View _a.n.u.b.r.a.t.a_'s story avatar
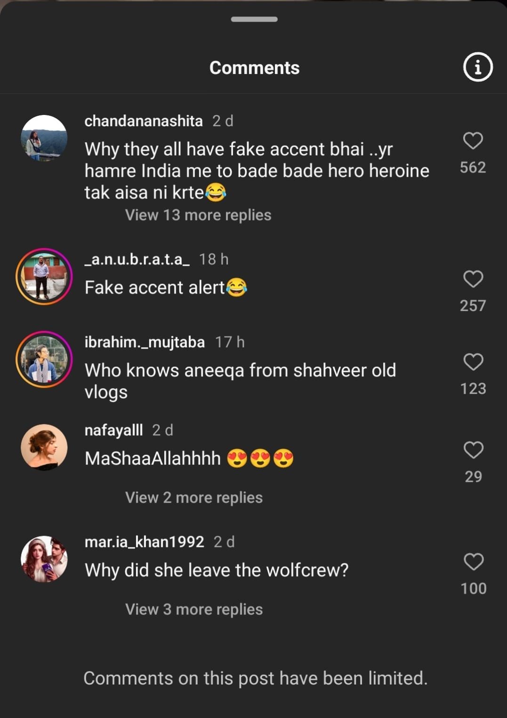507x718 pixels. (44, 277)
